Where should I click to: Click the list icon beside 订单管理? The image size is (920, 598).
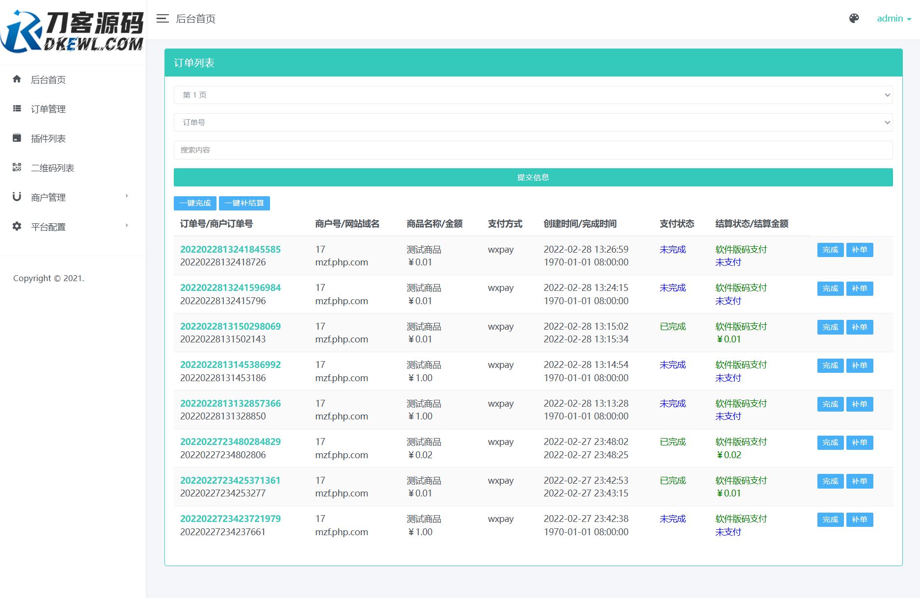pos(17,108)
